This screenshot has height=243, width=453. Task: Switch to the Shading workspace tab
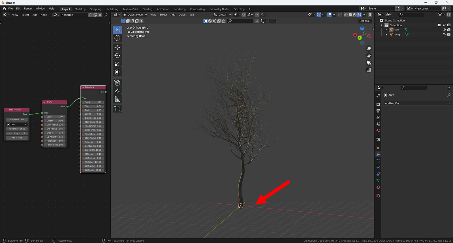[x=147, y=9]
